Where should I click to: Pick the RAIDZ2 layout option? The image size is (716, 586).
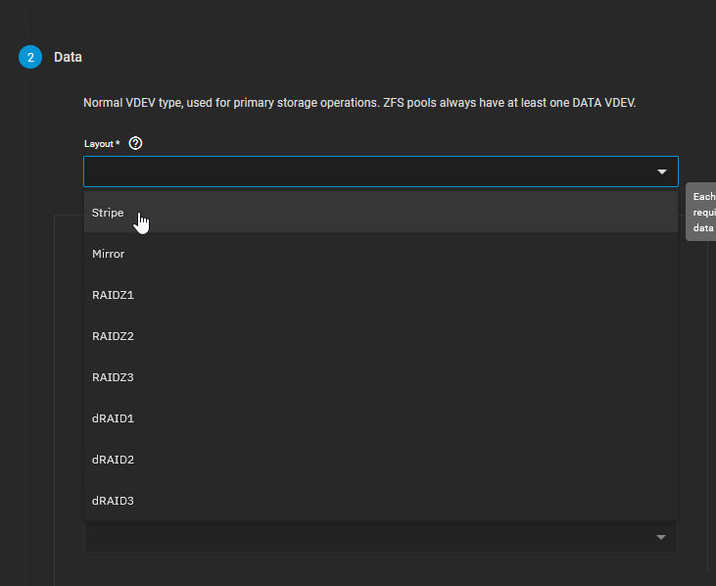point(113,336)
